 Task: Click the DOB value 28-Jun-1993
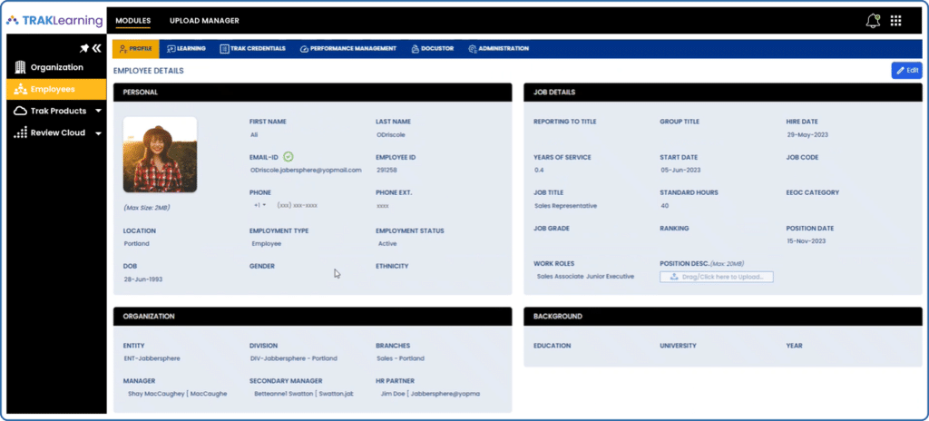(142, 279)
